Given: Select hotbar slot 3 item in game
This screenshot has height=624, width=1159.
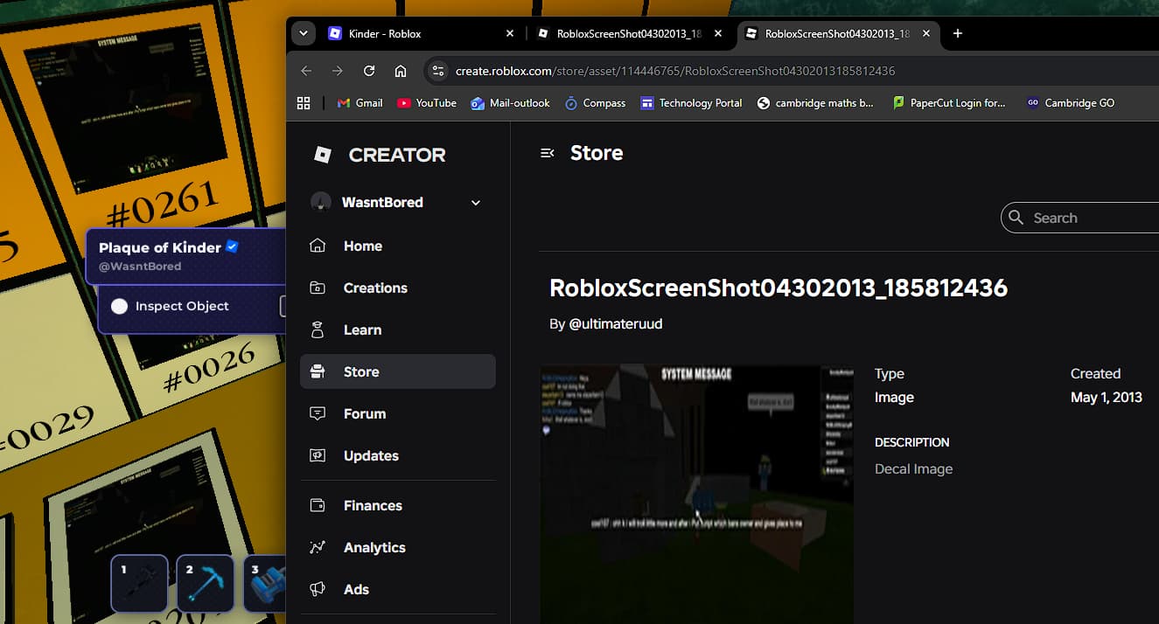Looking at the screenshot, I should point(265,584).
